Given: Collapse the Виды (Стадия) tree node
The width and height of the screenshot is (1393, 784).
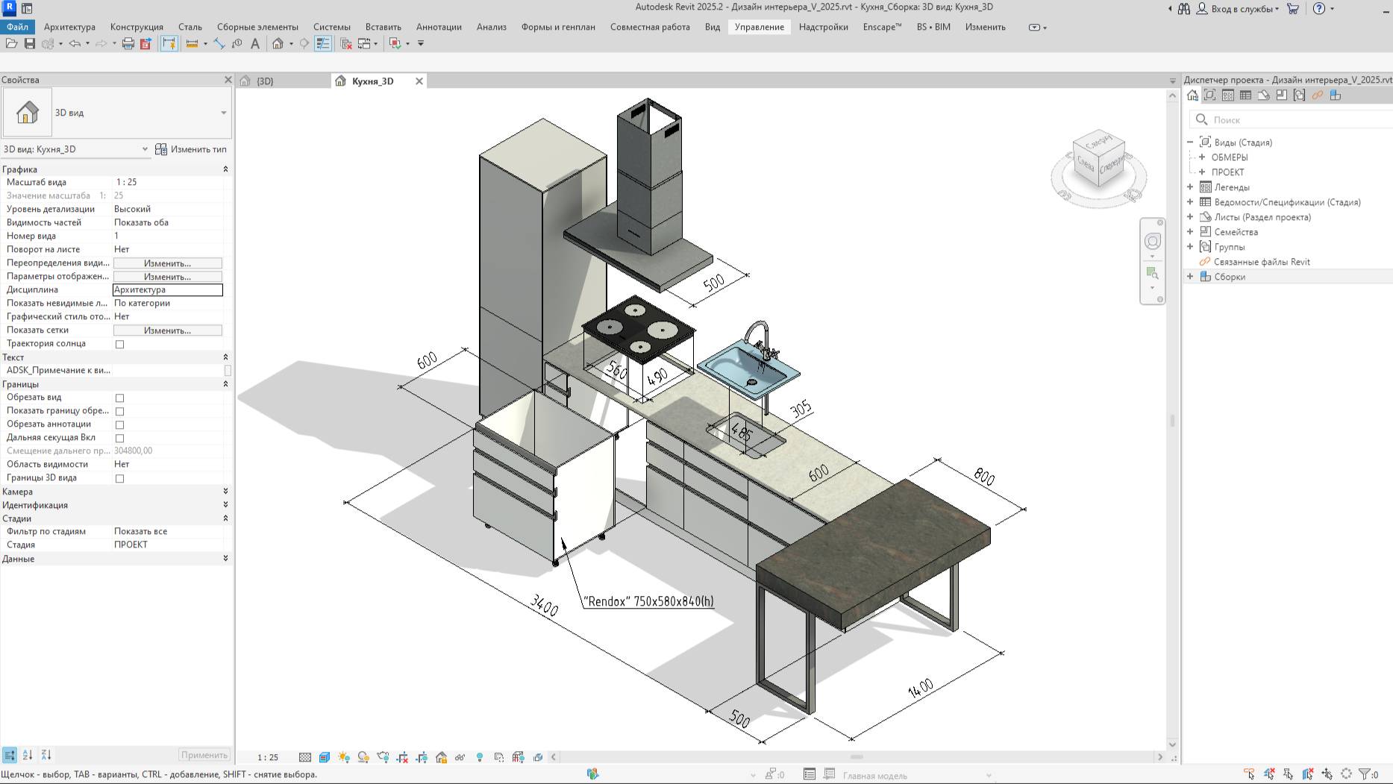Looking at the screenshot, I should (x=1191, y=142).
